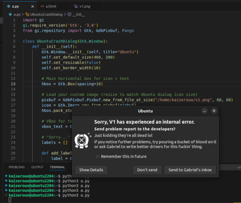241x203 pixels.
Task: Toggle Remember this in future checkbox
Action: 97,157
